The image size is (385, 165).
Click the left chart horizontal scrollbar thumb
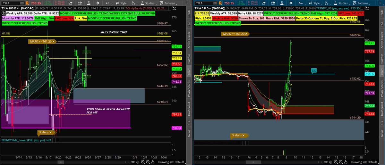tap(61, 162)
